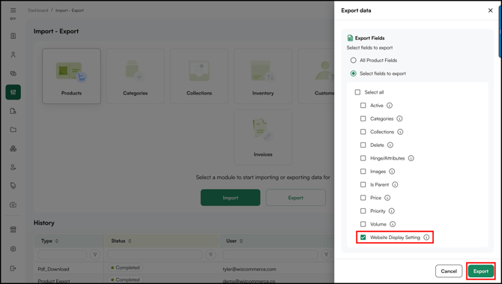This screenshot has height=284, width=502.
Task: Select the Invoices module card
Action: [x=263, y=137]
